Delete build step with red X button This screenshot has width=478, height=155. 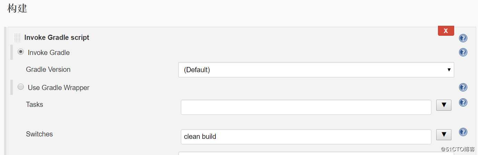pyautogui.click(x=446, y=31)
